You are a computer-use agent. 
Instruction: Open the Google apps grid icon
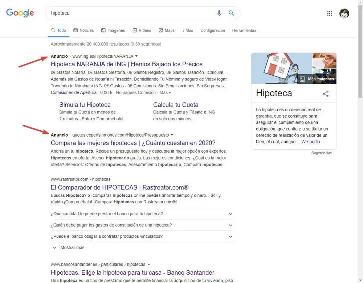(x=330, y=13)
